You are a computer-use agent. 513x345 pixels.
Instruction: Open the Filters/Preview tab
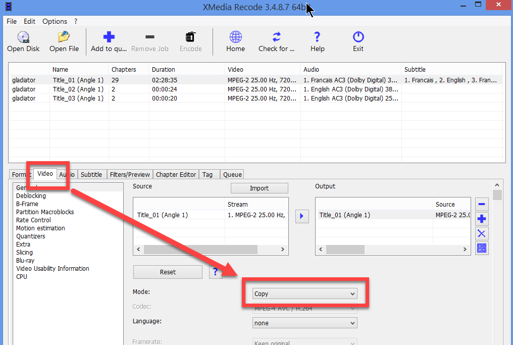click(x=130, y=174)
